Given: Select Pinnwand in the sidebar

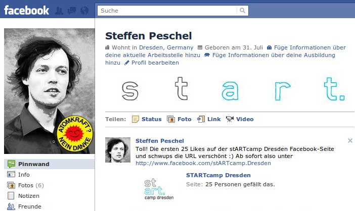Looking at the screenshot, I should 50,164.
